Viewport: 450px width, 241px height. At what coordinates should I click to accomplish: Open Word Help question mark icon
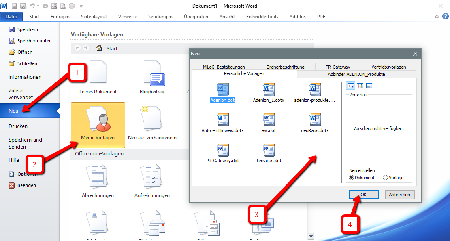point(445,16)
